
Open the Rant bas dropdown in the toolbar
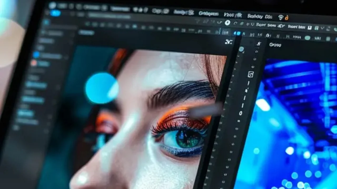click(296, 27)
